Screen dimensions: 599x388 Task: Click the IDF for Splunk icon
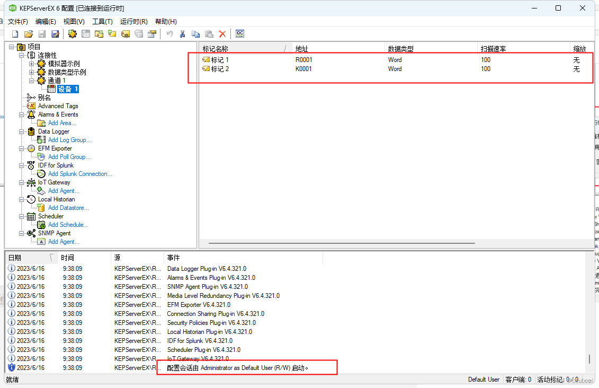(x=31, y=165)
